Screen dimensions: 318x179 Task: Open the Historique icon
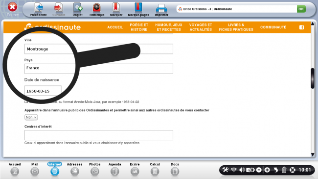click(x=97, y=8)
